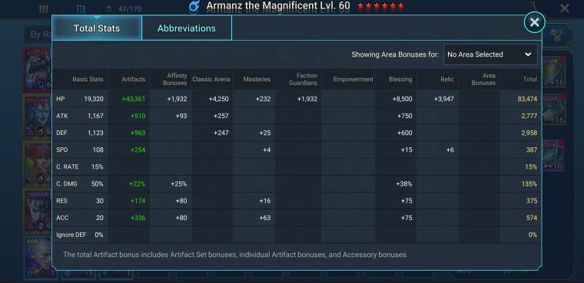
Task: Click the C. RATE row label
Action: [x=68, y=167]
